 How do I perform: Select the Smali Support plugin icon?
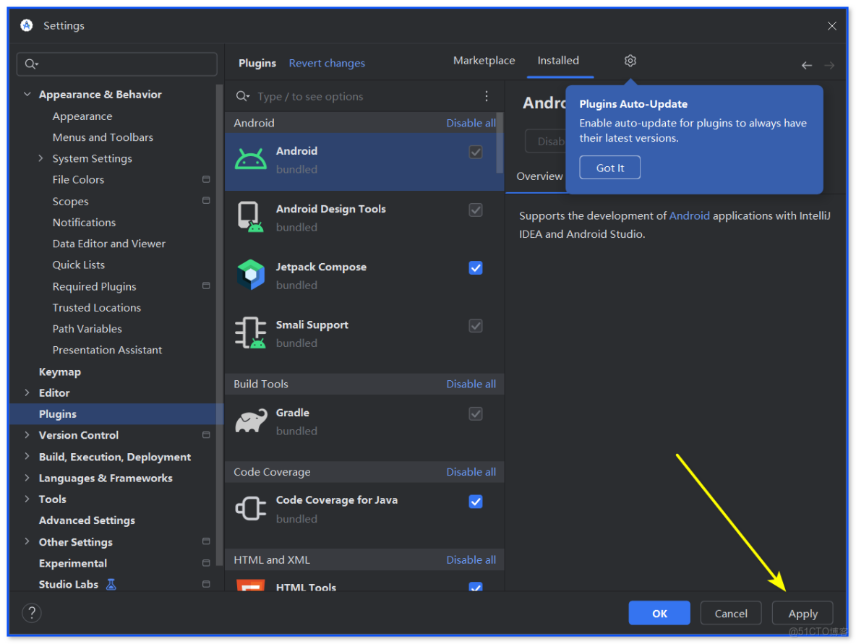click(x=250, y=332)
